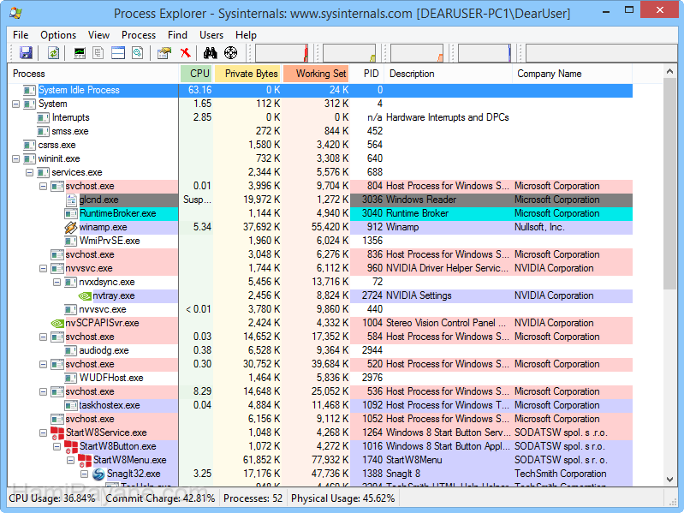Select the winamp.exe process row

pos(320,227)
